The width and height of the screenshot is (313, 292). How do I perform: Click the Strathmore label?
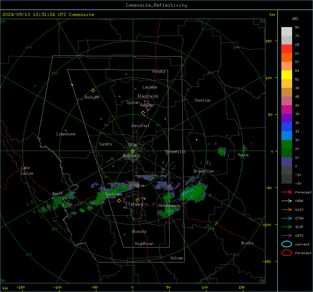[169, 206]
